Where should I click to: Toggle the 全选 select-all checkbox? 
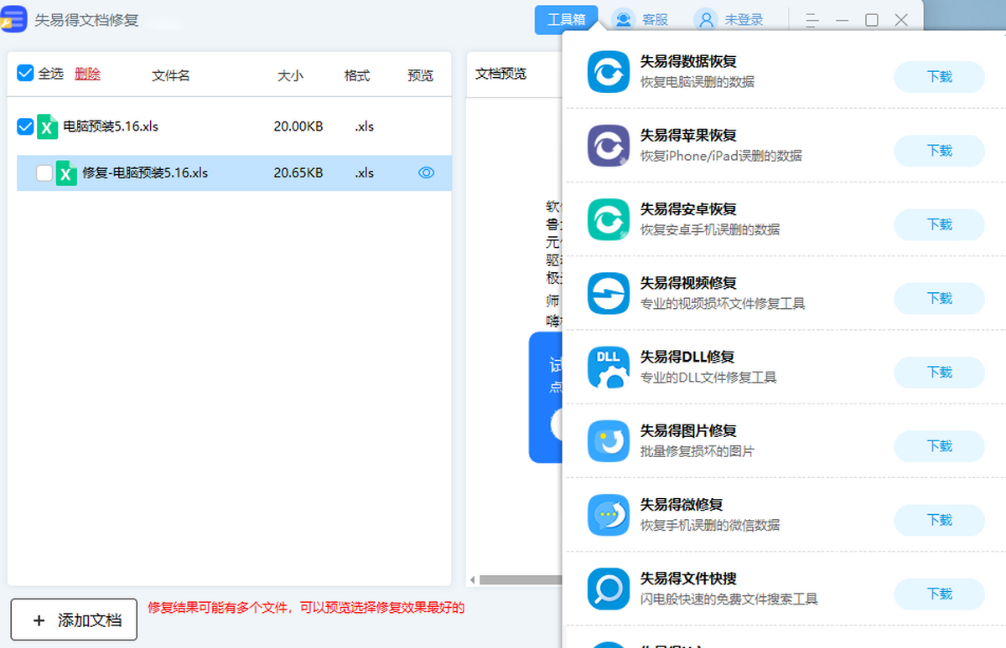(25, 74)
